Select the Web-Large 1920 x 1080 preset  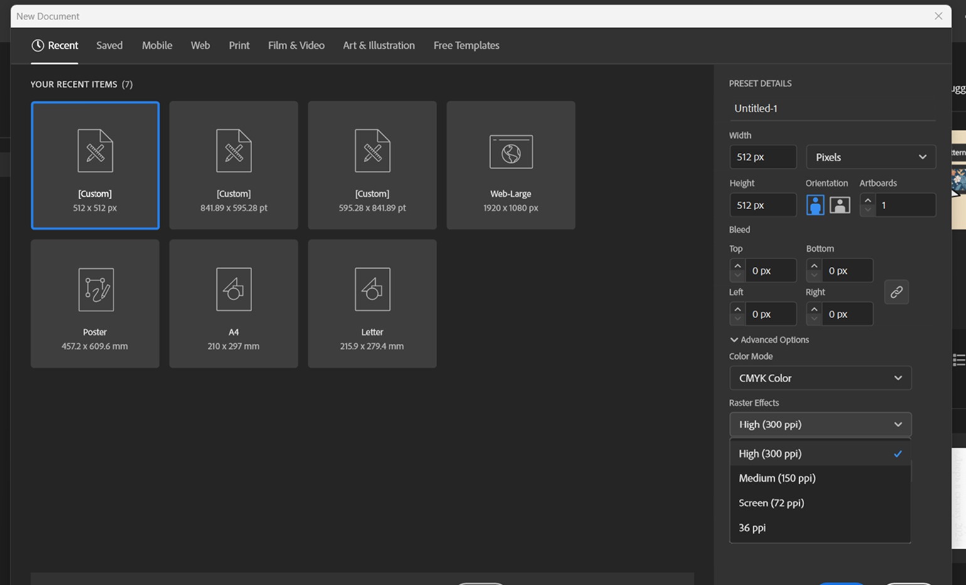(511, 165)
